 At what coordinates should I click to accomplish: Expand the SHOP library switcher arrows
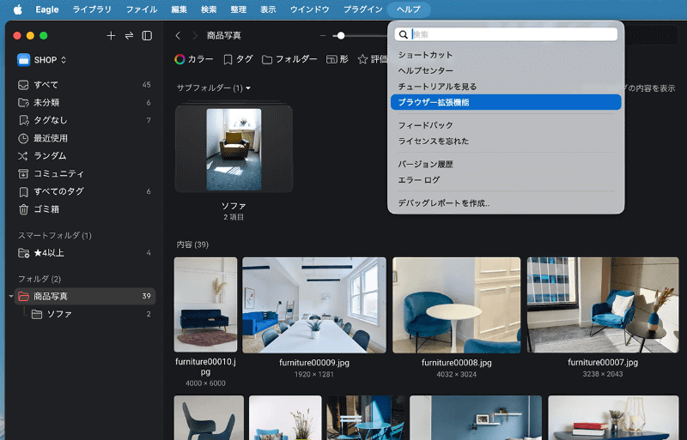[64, 60]
